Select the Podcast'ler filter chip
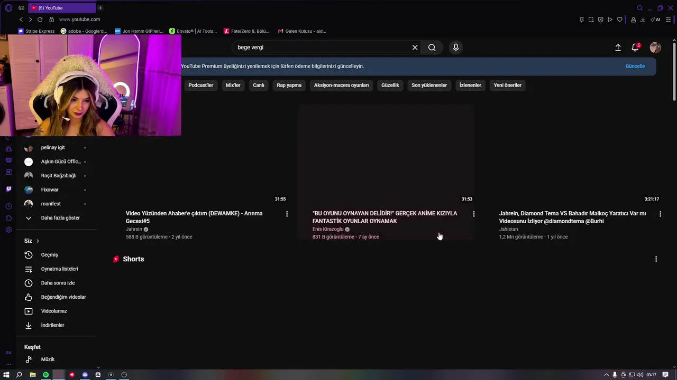The width and height of the screenshot is (677, 380). [200, 85]
